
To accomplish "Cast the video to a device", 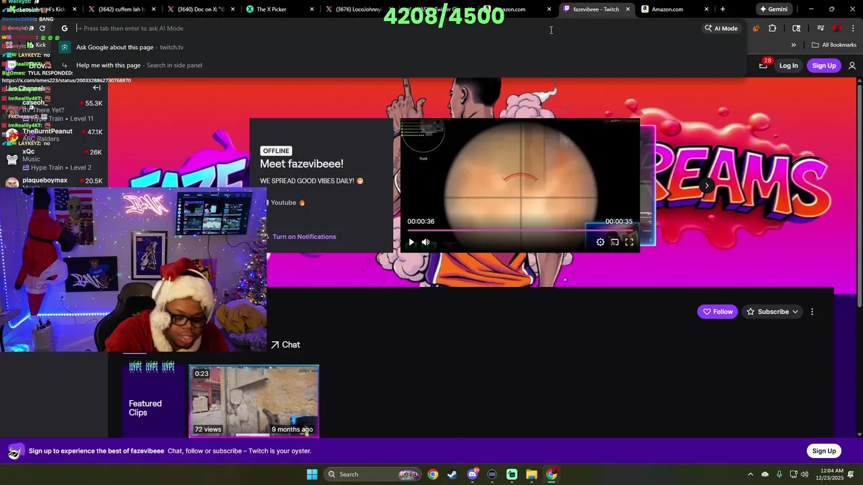I will click(614, 243).
